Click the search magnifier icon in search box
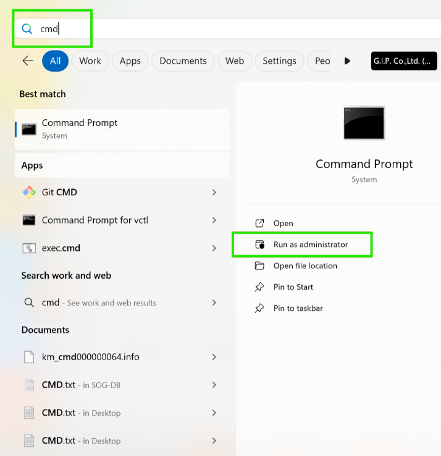The width and height of the screenshot is (441, 456). [x=27, y=29]
